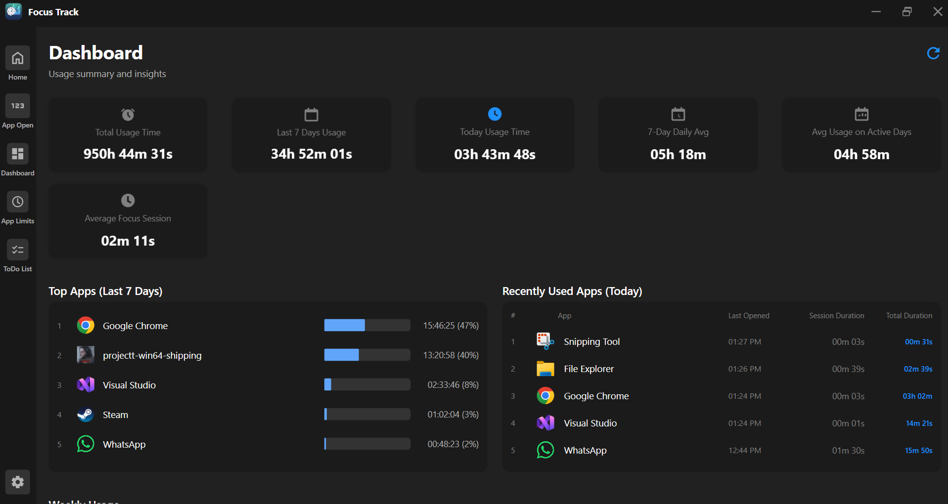Click the 7-Day Daily Avg calendar icon

[x=678, y=114]
